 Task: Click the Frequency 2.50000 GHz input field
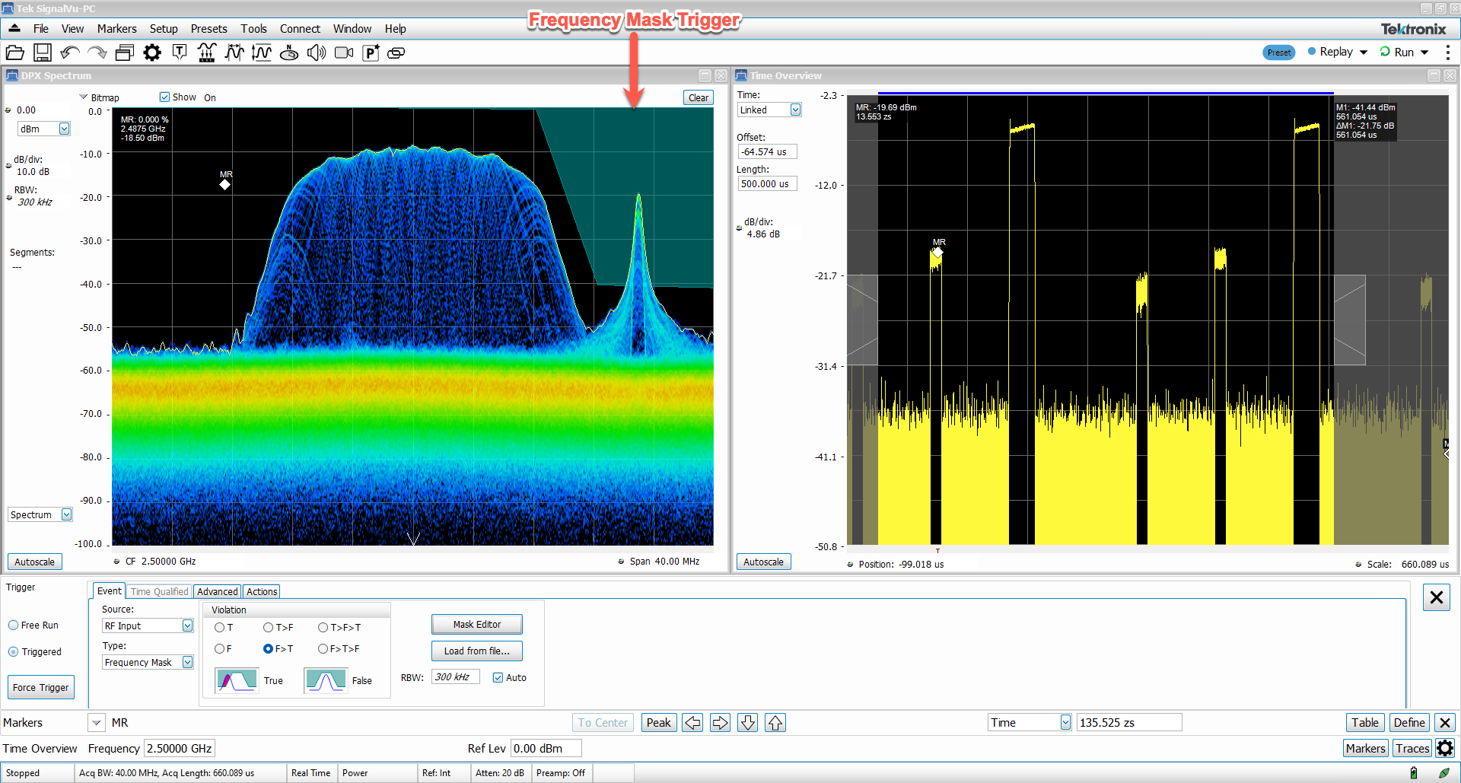pyautogui.click(x=180, y=749)
